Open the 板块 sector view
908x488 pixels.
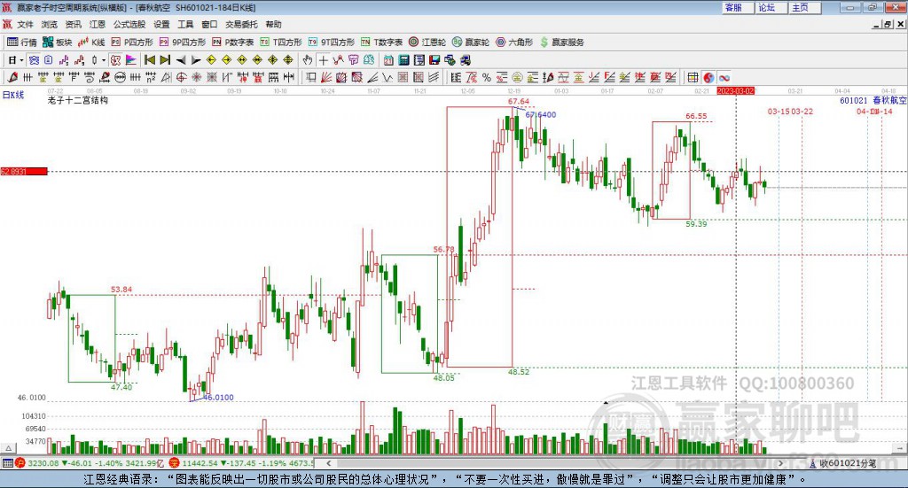pos(57,43)
